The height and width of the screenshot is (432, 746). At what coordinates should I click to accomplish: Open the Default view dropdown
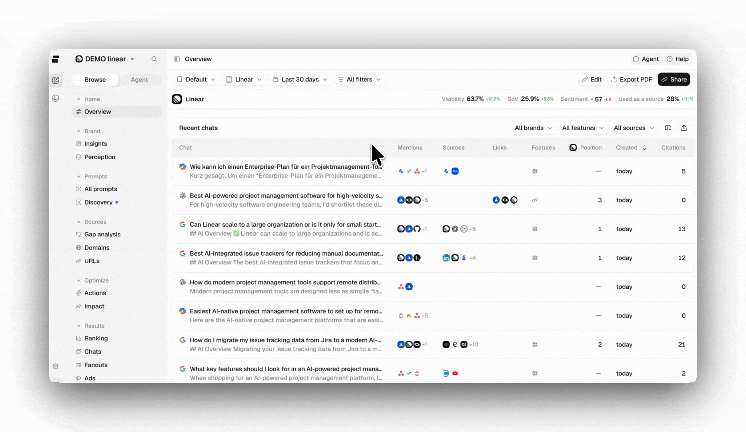196,80
